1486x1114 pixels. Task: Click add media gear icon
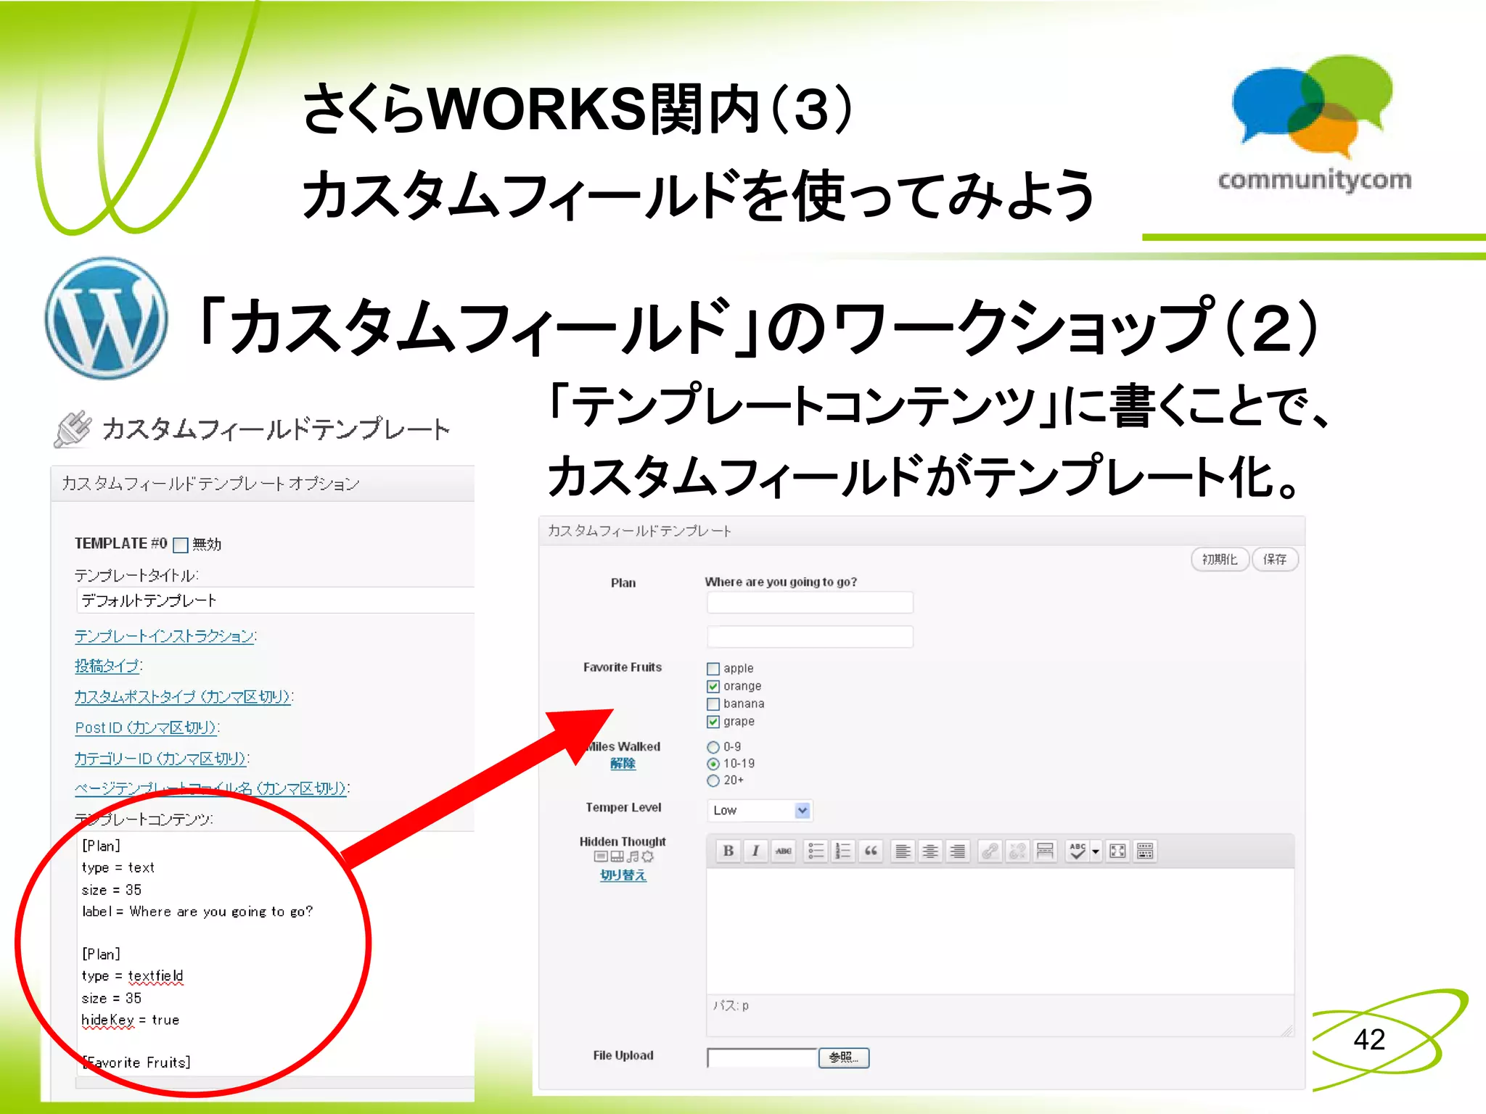[x=647, y=857]
